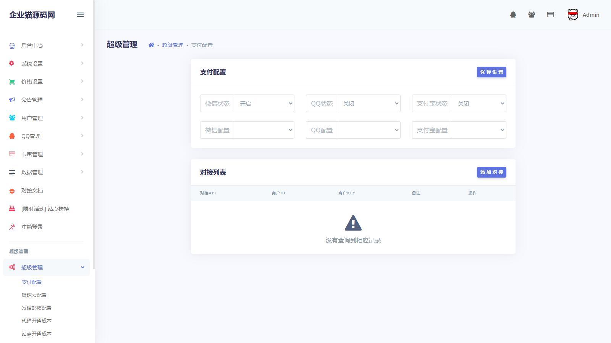Open [限时活动] 站点扶持 menu item
Screen dimensions: 611x343
(45, 209)
